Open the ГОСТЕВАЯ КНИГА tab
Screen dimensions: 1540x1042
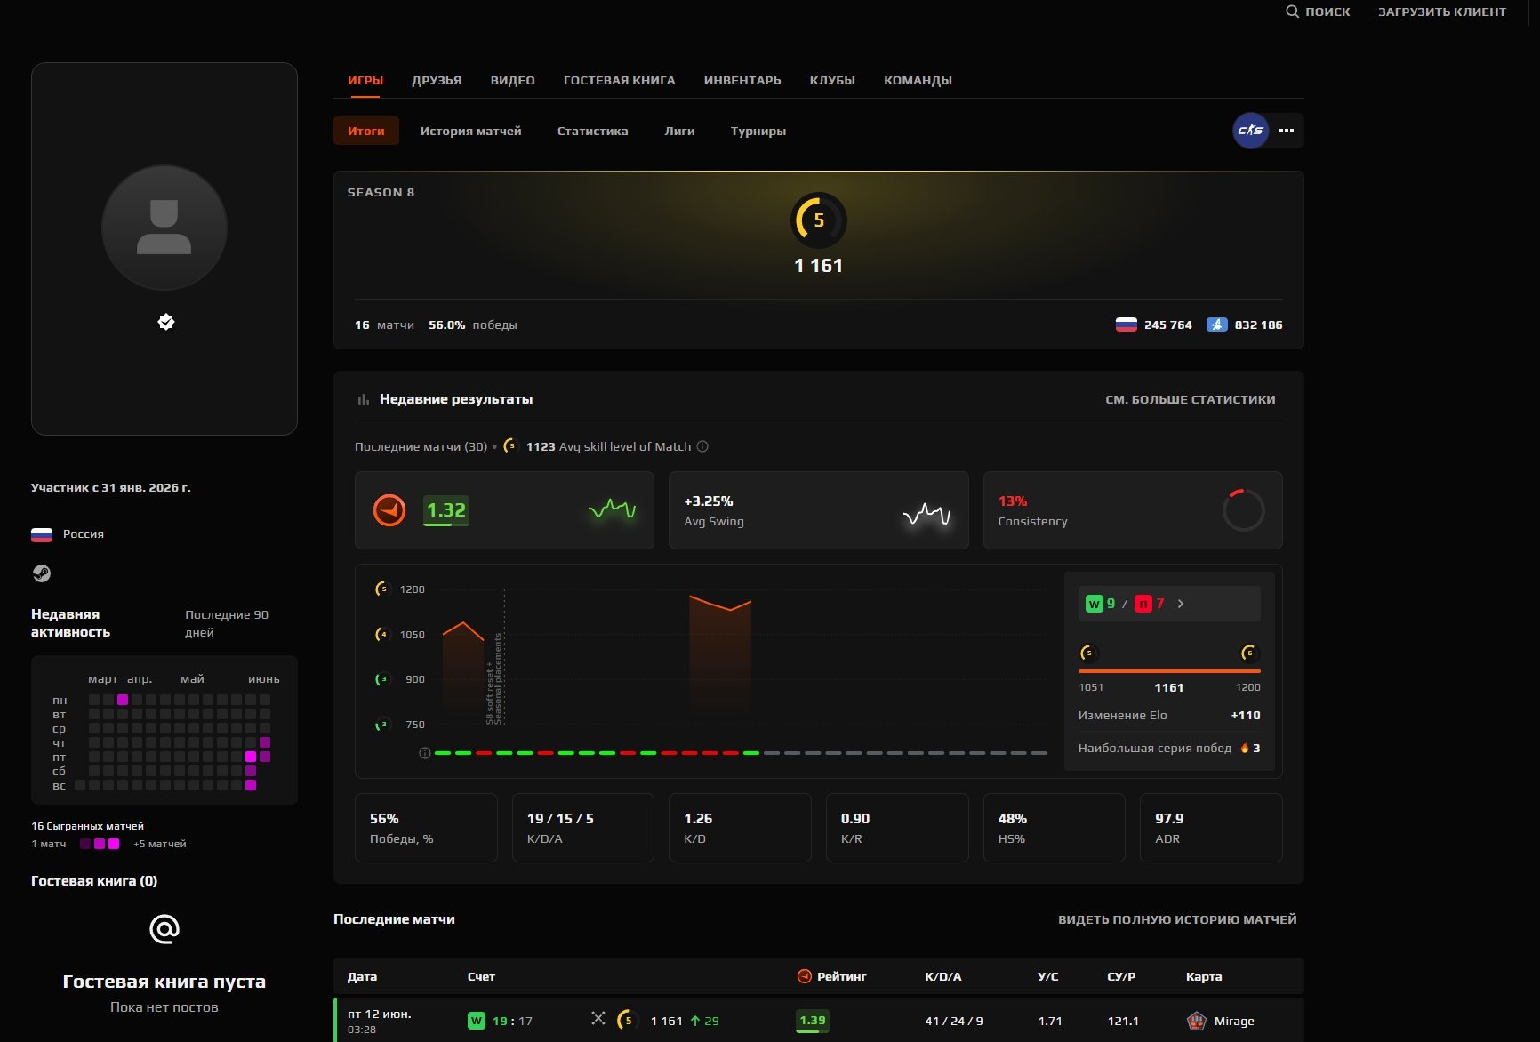[620, 80]
